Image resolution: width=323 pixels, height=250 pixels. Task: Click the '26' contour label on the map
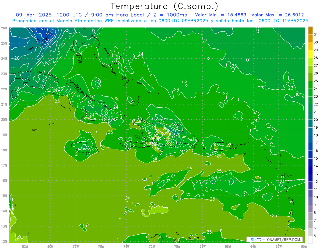(x=17, y=239)
